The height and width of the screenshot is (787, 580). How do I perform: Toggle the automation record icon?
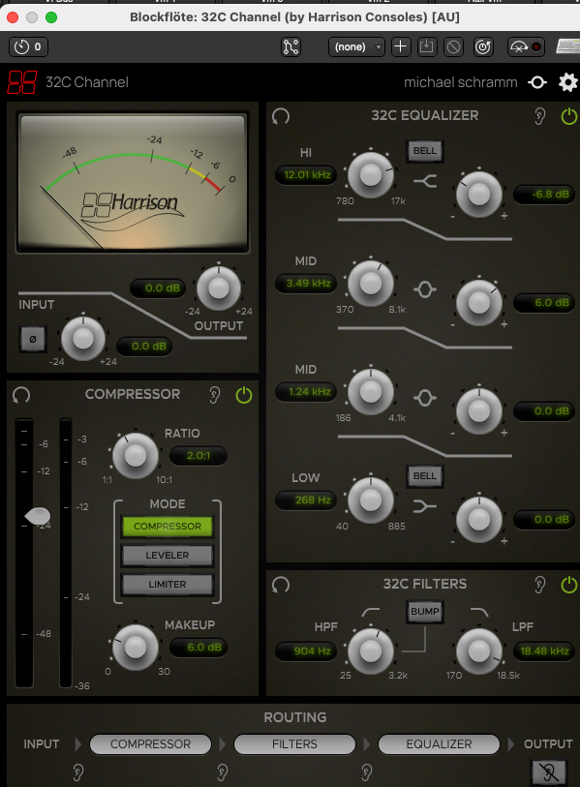[525, 46]
